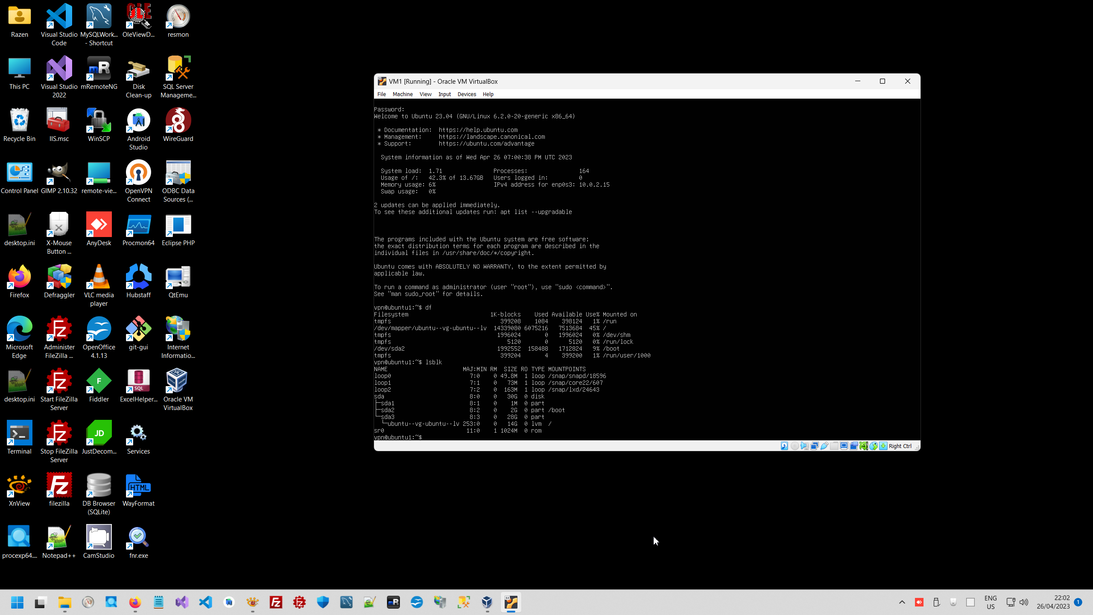
Task: Click the mouse integration status icon
Action: click(874, 446)
